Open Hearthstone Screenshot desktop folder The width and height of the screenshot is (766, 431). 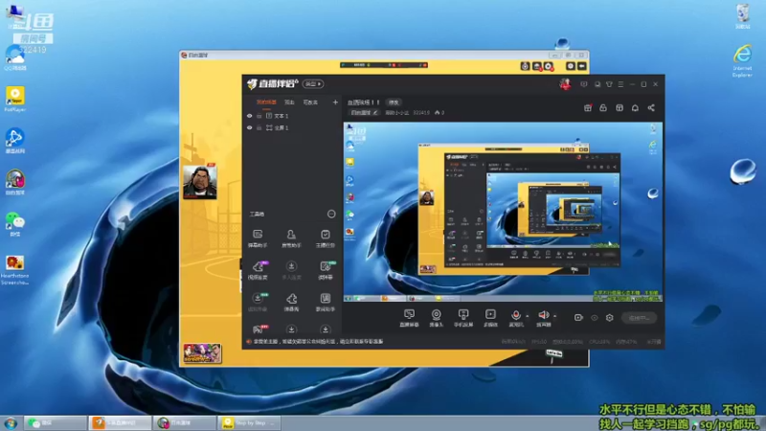click(14, 269)
